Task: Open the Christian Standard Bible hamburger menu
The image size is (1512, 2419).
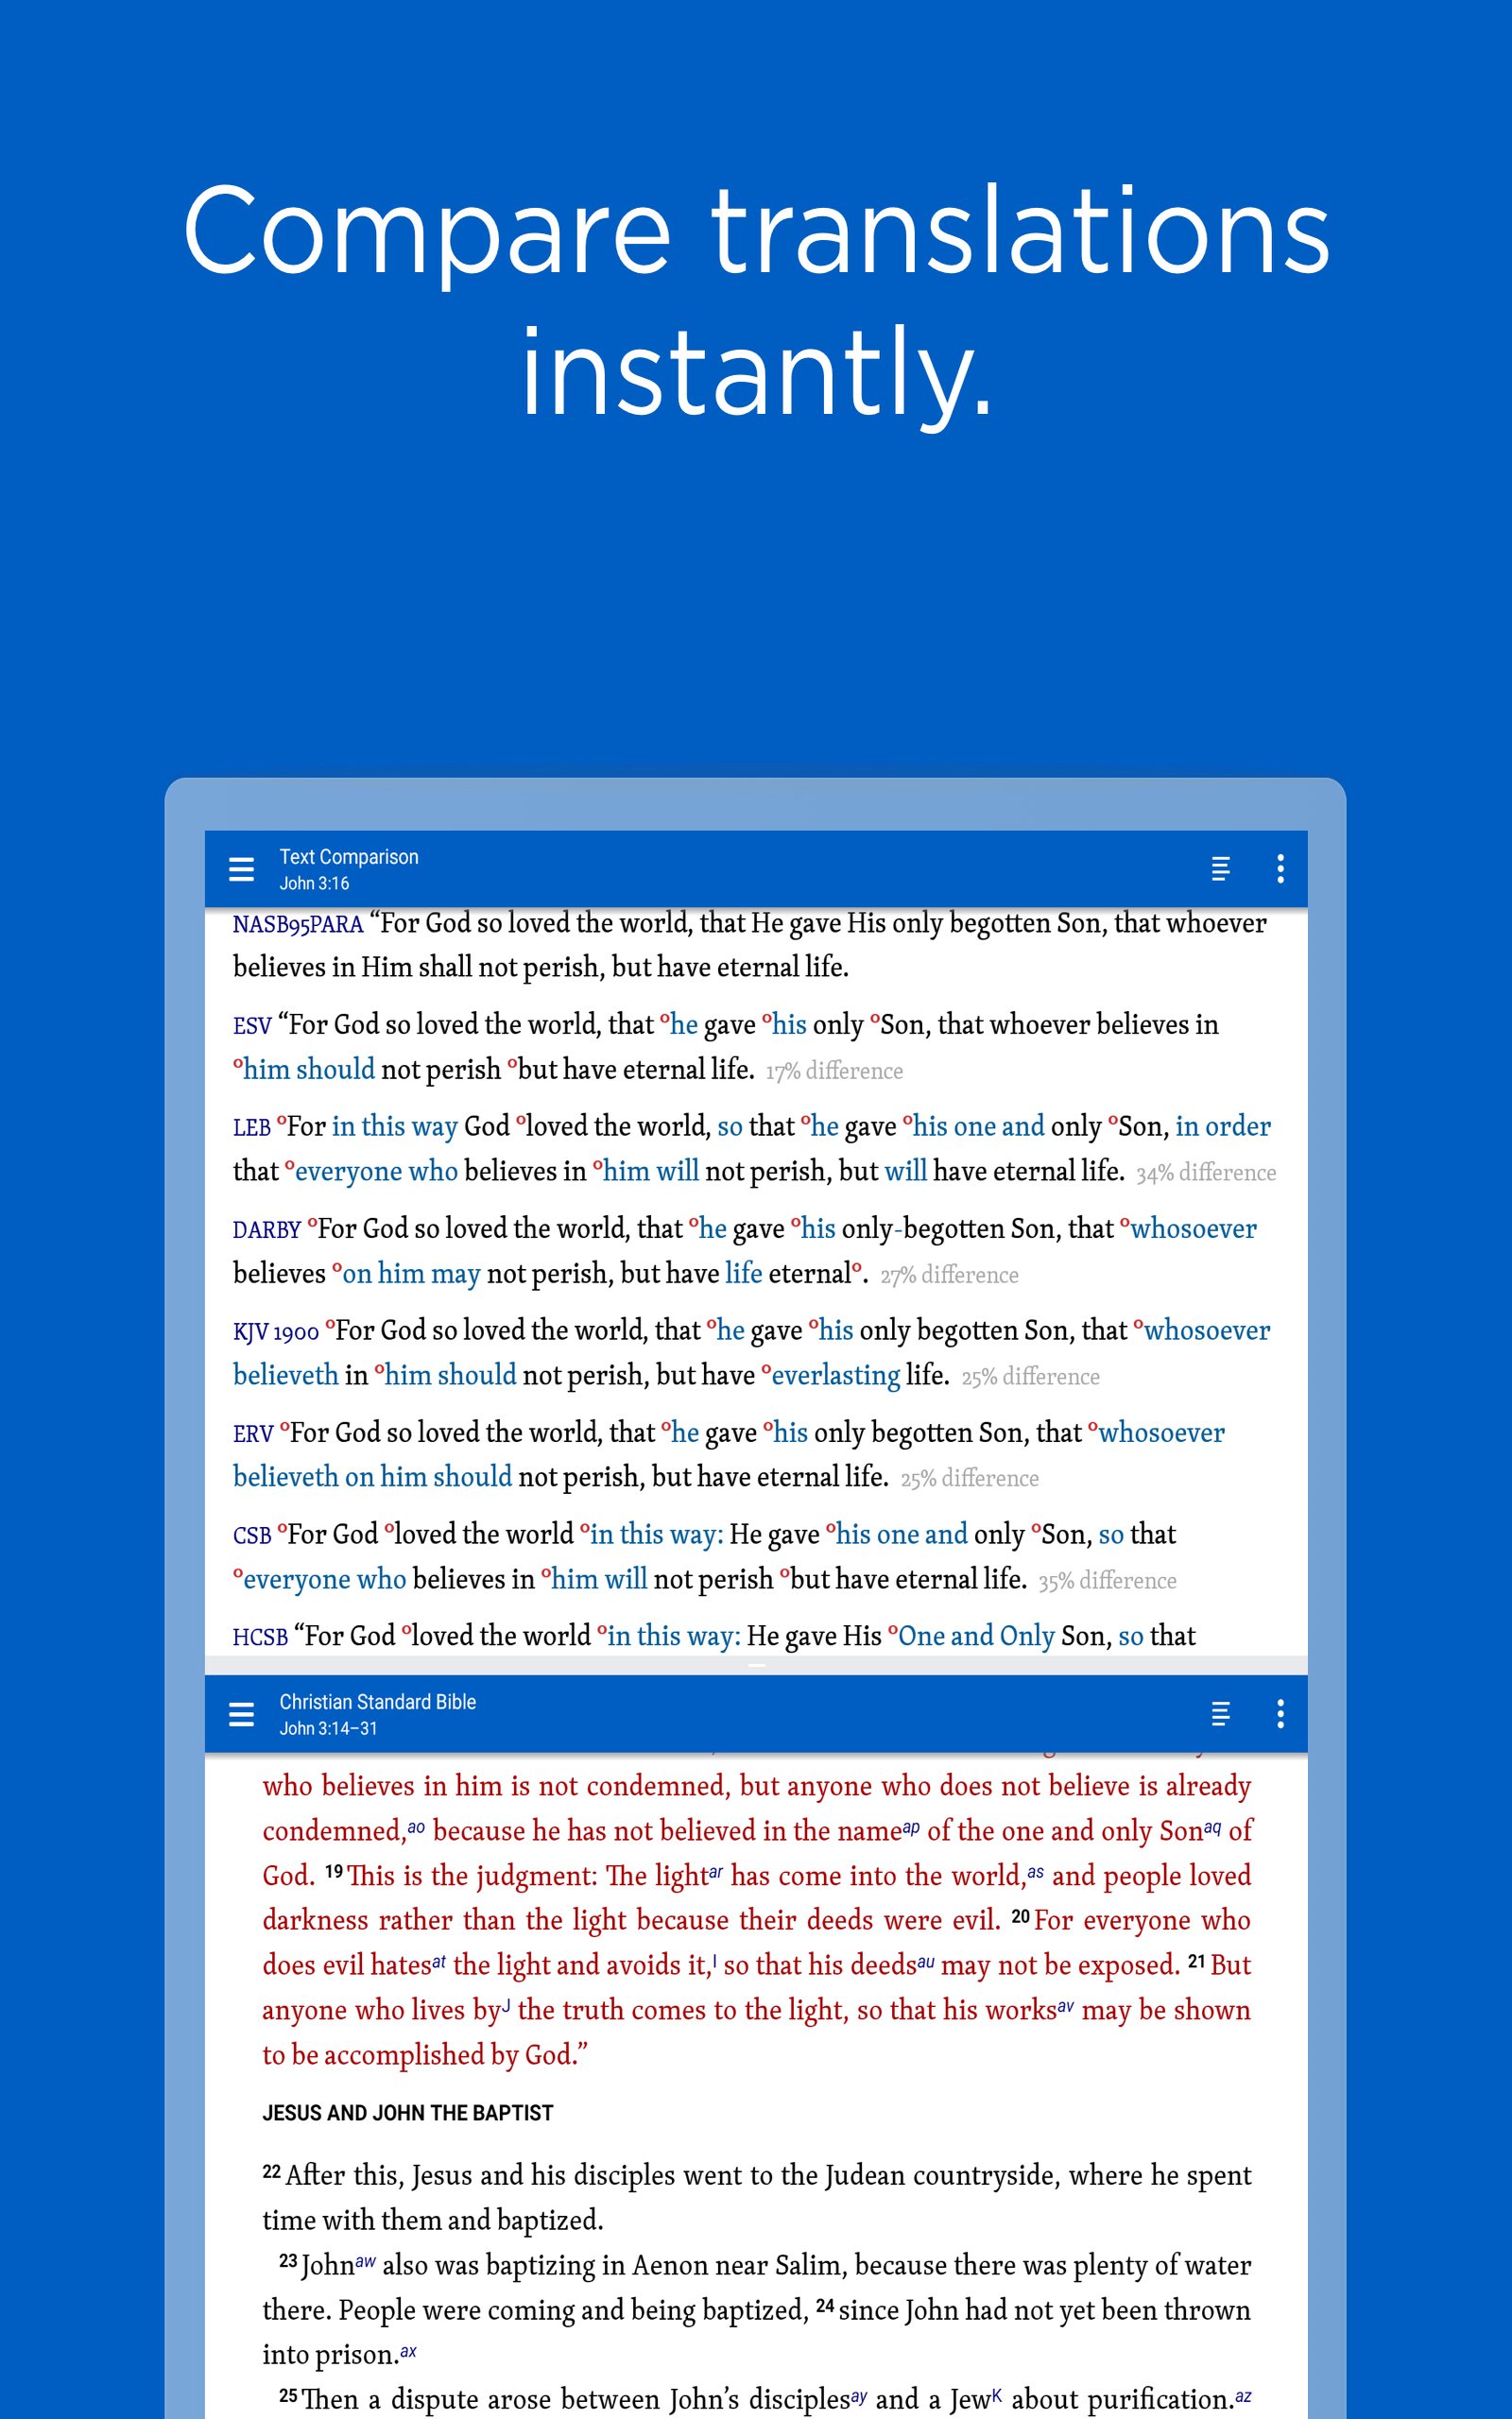Action: (241, 1713)
